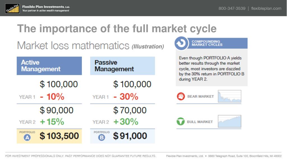Click the green +30% Year 2 value
The image size is (287, 161).
(126, 122)
